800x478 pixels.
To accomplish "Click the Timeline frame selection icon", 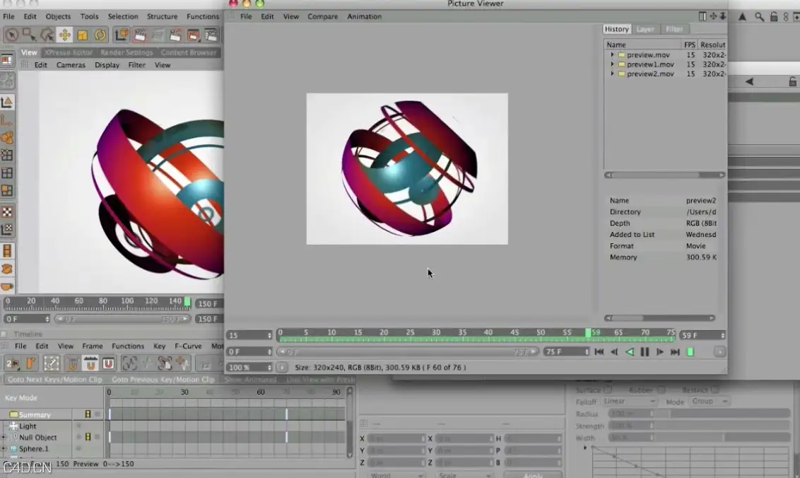I will [52, 363].
